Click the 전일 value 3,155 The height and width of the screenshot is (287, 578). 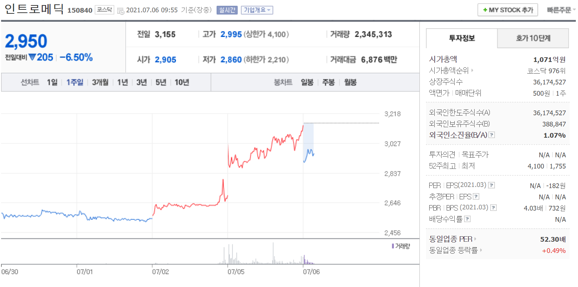165,34
